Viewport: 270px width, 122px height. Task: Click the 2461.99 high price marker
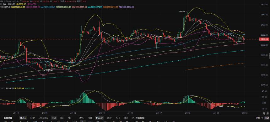182,12
